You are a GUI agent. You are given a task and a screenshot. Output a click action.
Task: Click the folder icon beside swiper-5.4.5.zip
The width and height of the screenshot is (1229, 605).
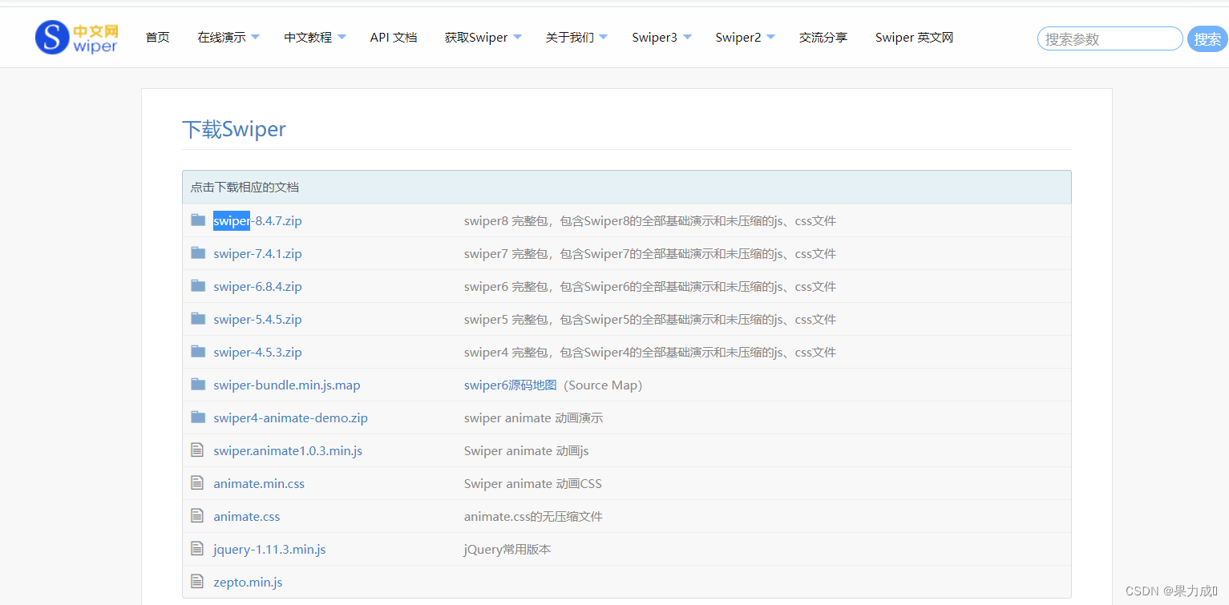(198, 318)
